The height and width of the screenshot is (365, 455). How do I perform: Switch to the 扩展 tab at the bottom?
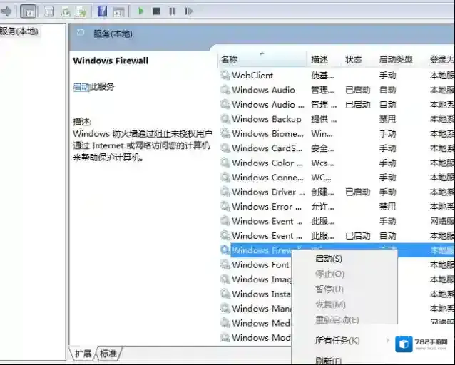pos(83,354)
